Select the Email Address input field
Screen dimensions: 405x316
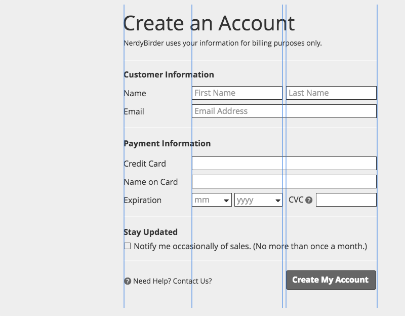pyautogui.click(x=284, y=111)
